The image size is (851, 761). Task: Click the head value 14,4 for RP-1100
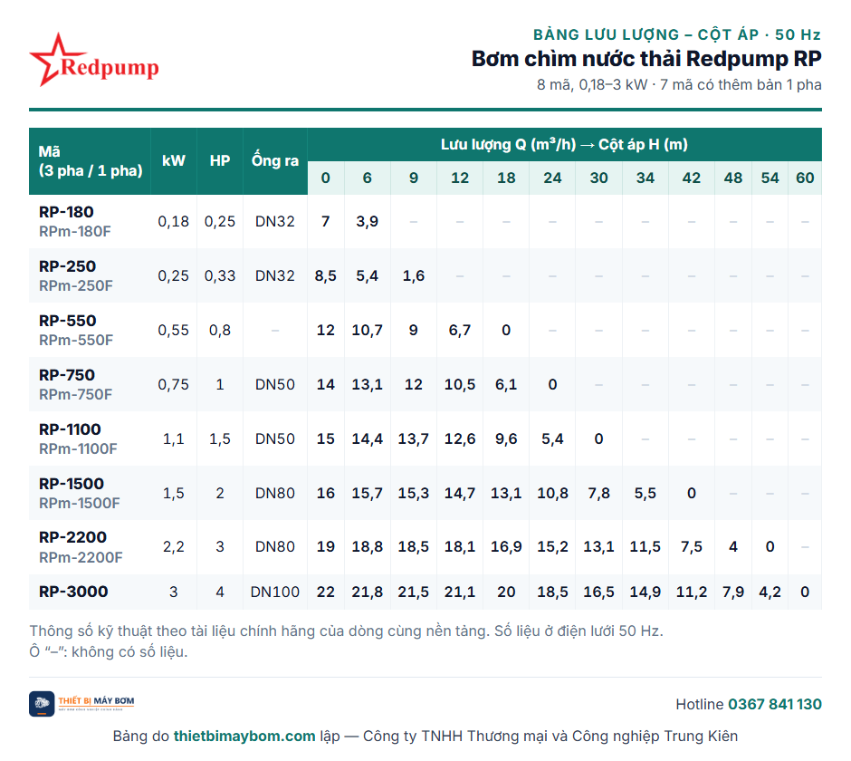[368, 438]
